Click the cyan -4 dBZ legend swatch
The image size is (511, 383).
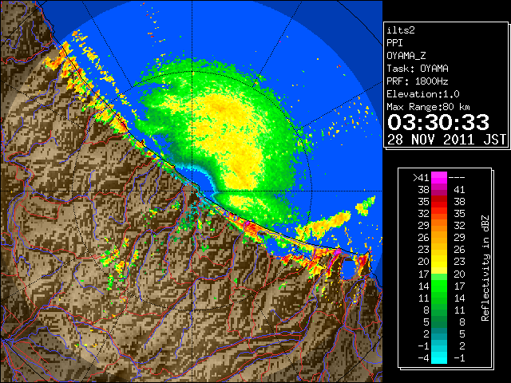click(x=439, y=357)
